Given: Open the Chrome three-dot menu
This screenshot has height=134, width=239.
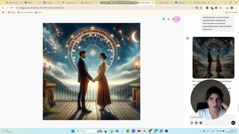Looking at the screenshot, I should pyautogui.click(x=236, y=8).
